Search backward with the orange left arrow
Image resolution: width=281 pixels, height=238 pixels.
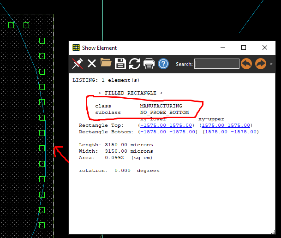pos(246,64)
